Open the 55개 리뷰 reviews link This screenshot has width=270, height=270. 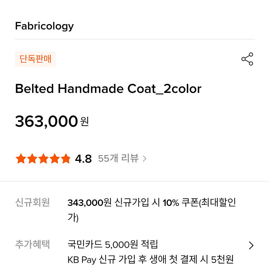click(x=118, y=158)
